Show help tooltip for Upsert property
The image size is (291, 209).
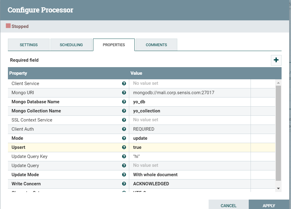(x=124, y=147)
